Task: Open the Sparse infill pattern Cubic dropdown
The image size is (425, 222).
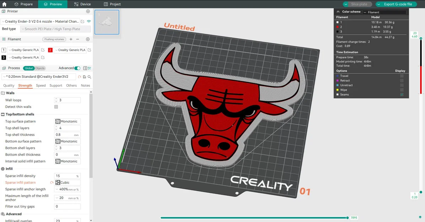Action: point(68,183)
